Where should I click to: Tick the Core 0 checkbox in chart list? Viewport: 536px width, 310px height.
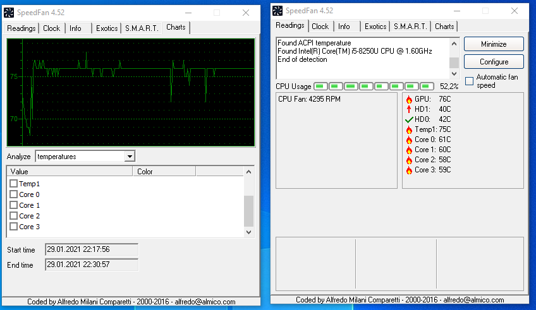click(14, 194)
